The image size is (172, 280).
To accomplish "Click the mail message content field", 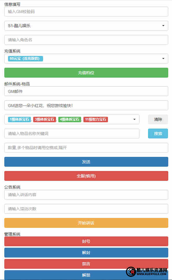I will [x=86, y=105].
